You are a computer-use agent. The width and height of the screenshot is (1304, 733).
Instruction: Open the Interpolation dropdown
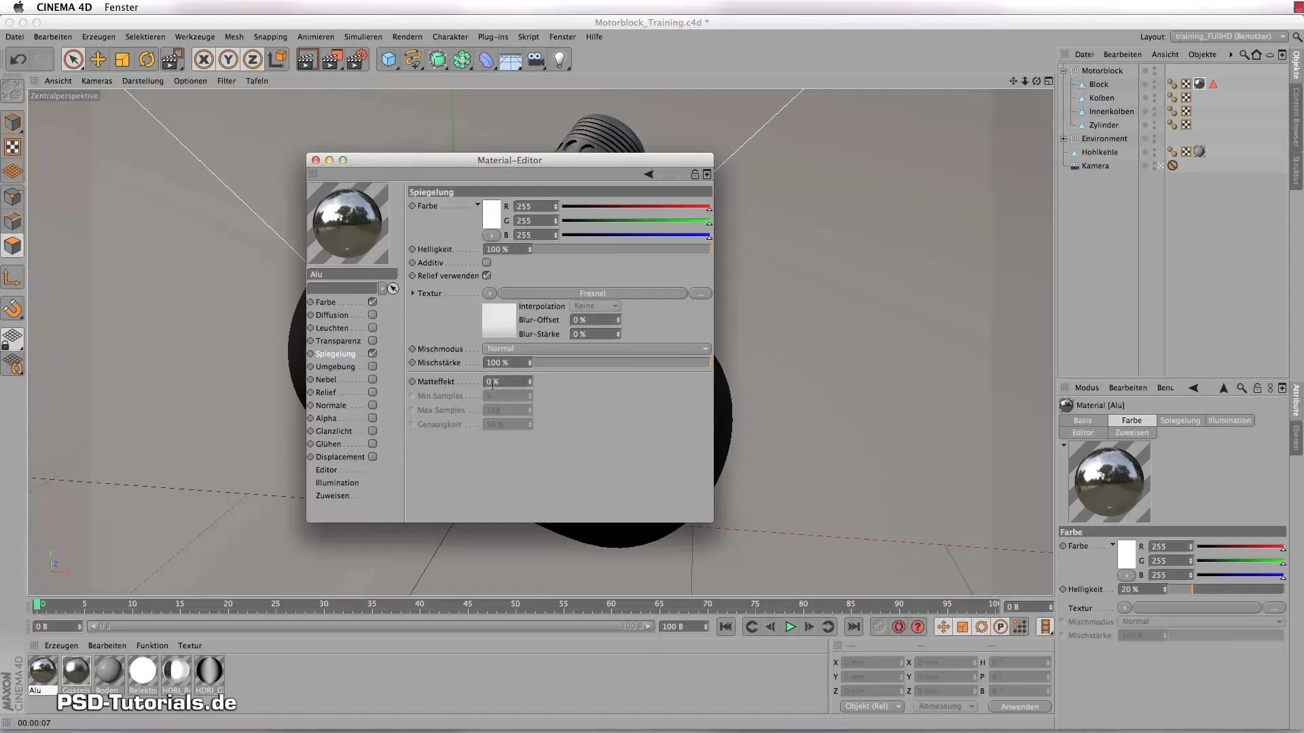(x=595, y=306)
